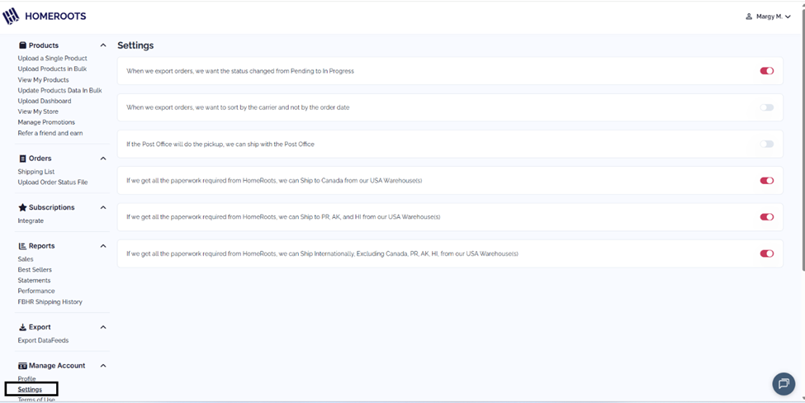
Task: Click the Manage Account ID card icon
Action: click(22, 366)
